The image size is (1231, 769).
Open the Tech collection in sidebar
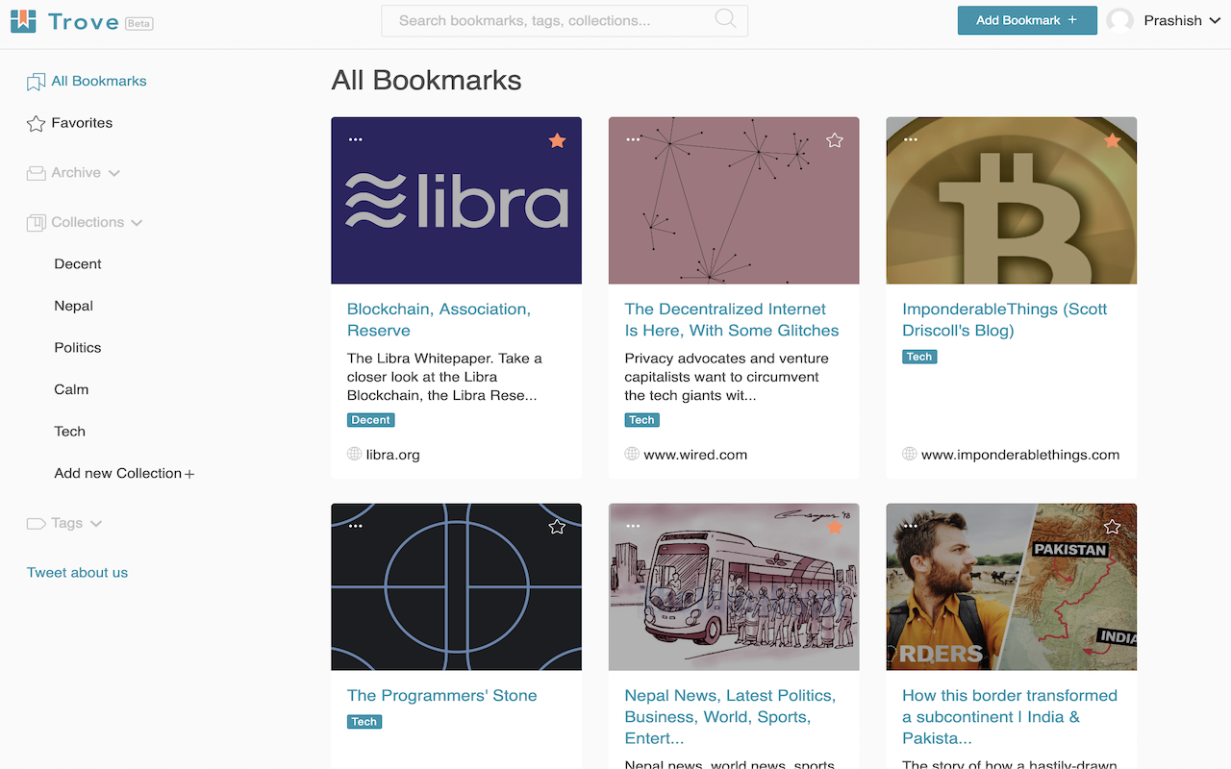click(70, 431)
